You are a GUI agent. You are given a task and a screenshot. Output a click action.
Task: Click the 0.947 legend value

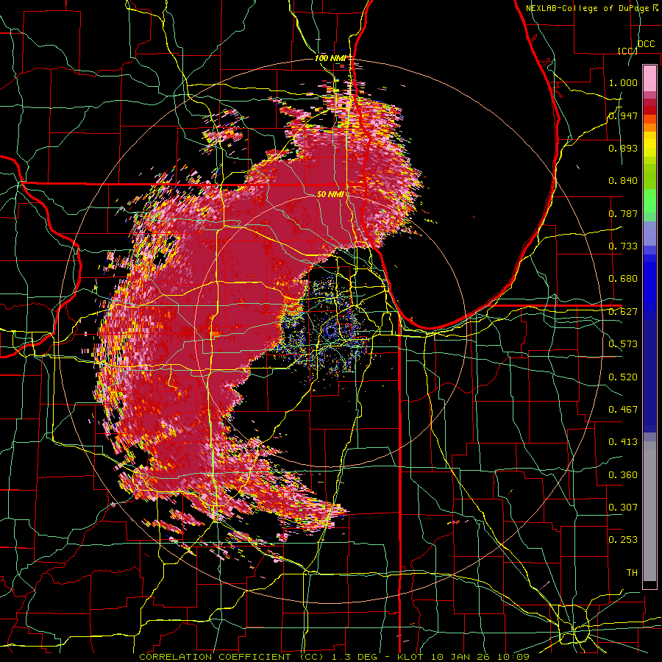click(x=623, y=115)
